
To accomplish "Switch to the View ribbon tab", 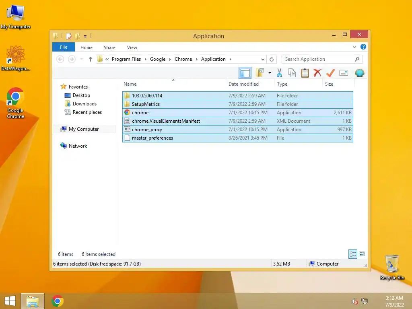I will [132, 47].
